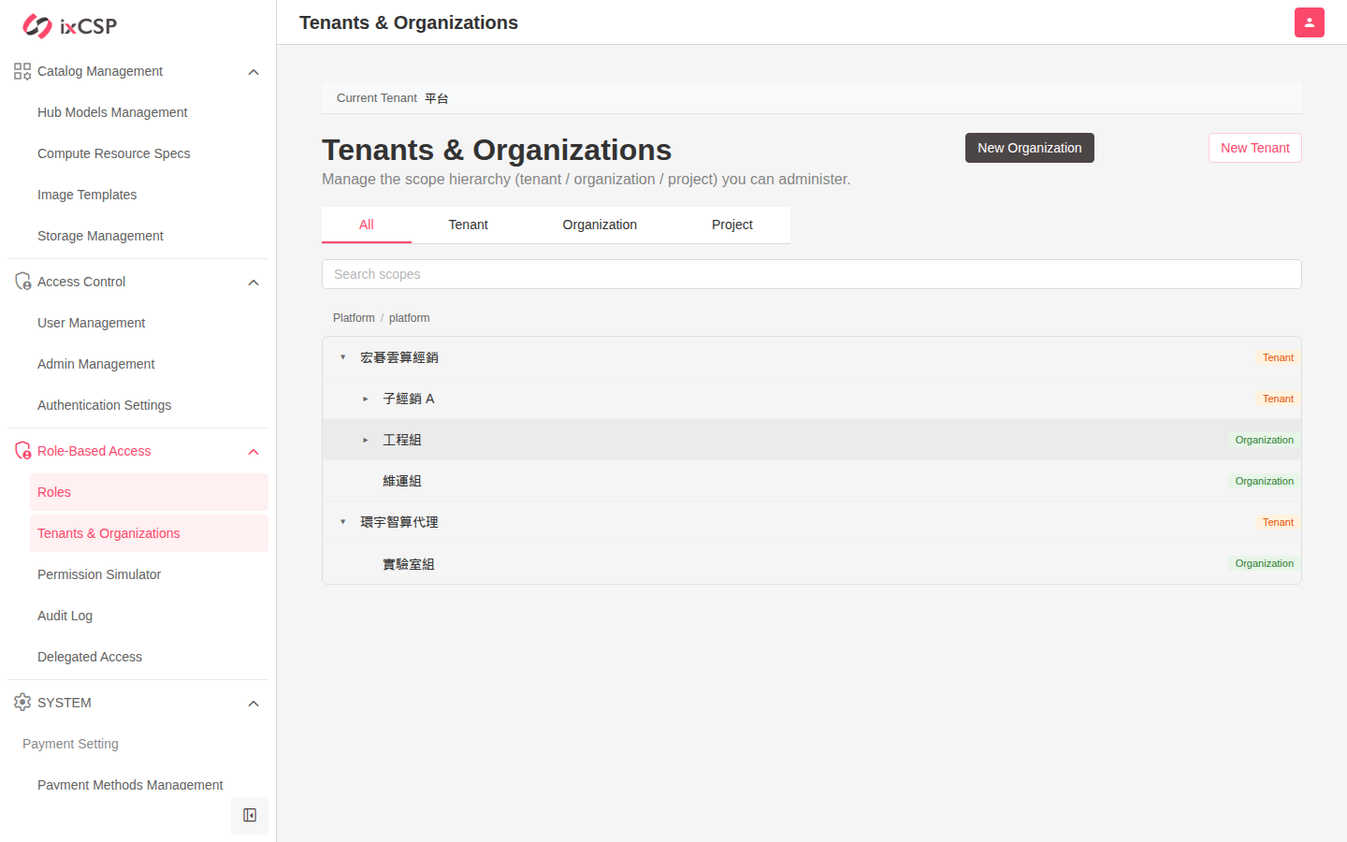Click the SYSTEM gear icon
Screen dimensions: 1347x842
[22, 703]
